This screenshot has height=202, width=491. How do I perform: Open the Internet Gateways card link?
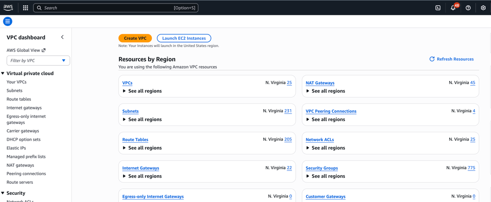click(x=140, y=168)
